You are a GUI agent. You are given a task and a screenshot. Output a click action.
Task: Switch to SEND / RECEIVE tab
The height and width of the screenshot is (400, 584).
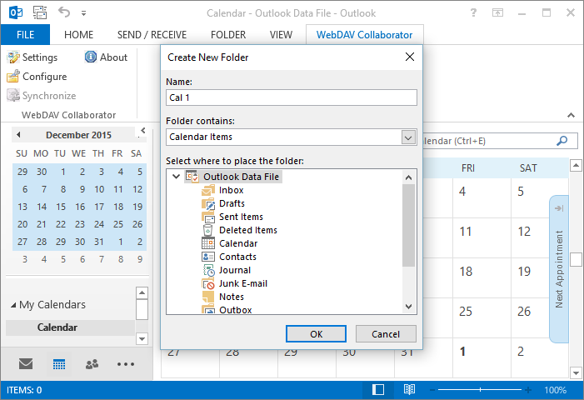point(152,35)
